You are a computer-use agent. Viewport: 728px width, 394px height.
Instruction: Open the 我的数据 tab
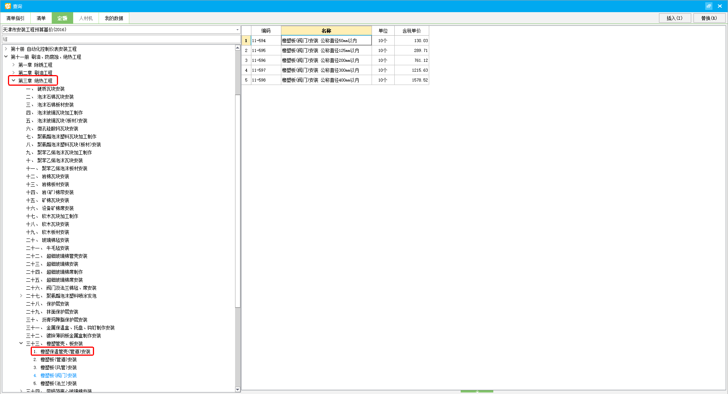[x=114, y=18]
